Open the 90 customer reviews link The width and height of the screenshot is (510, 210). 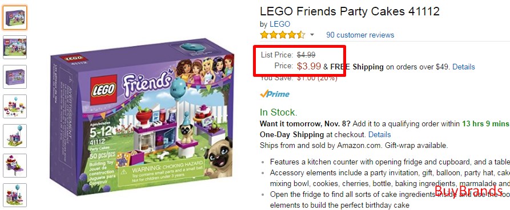360,35
